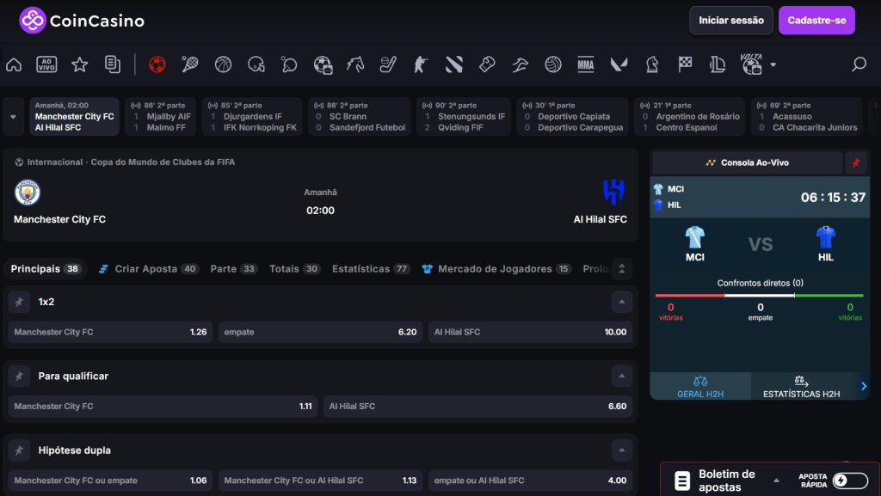Expand the market tabs list arrows
881x496 pixels.
621,269
